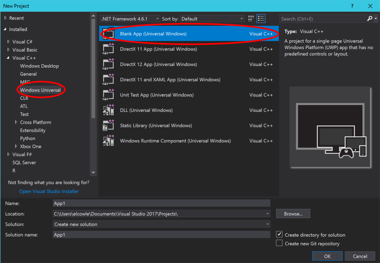
Task: Click the DirectX 11 and XAML App icon
Action: 108,79
